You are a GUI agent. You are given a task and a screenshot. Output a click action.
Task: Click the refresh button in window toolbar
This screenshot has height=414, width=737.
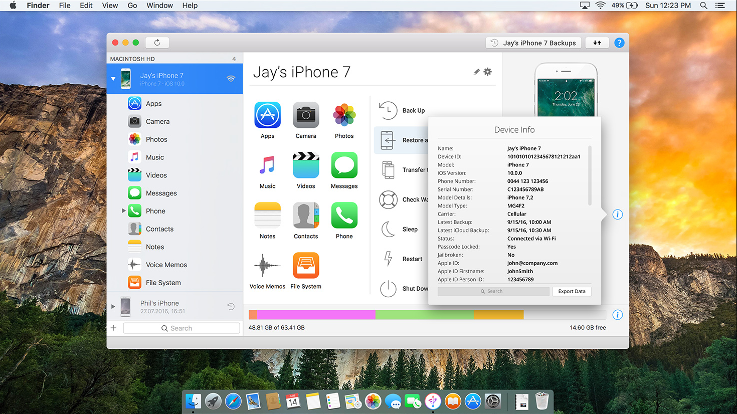[x=157, y=43]
